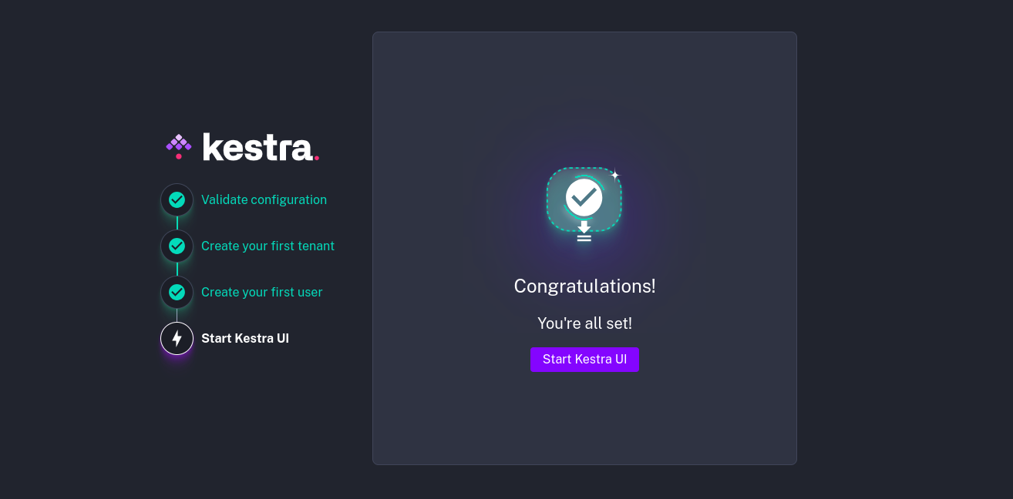Click connector line between tenant and user steps
The height and width of the screenshot is (499, 1013).
pyautogui.click(x=177, y=270)
